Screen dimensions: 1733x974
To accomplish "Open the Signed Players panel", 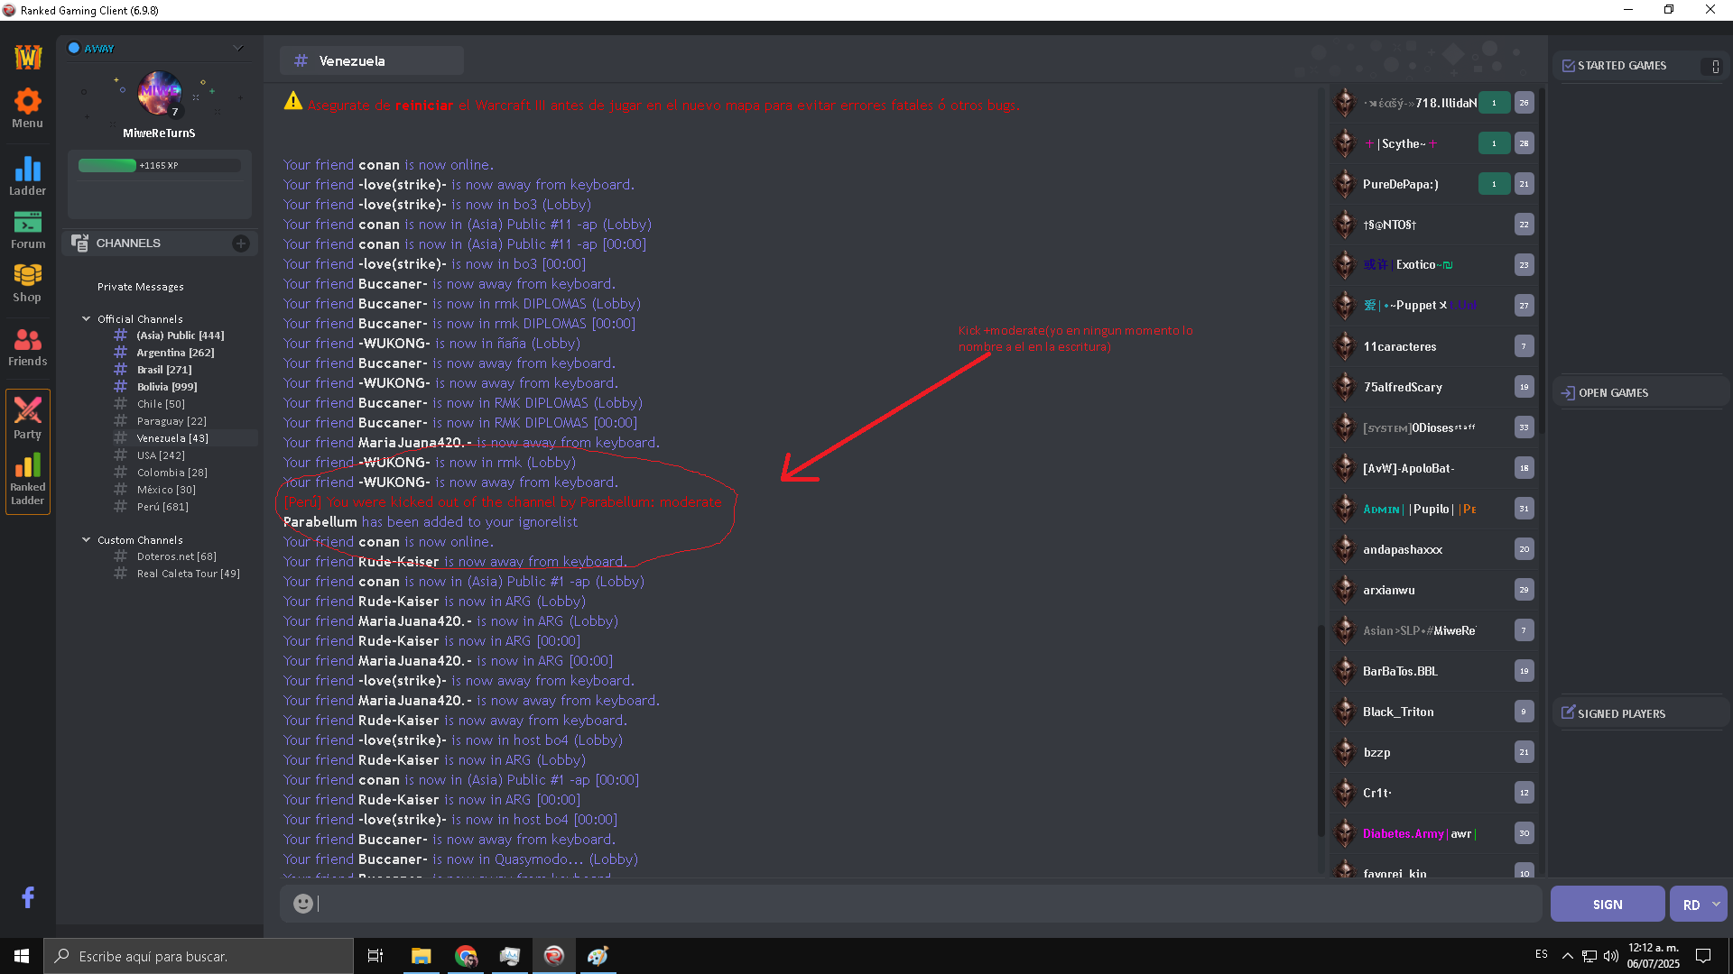I will tap(1641, 712).
